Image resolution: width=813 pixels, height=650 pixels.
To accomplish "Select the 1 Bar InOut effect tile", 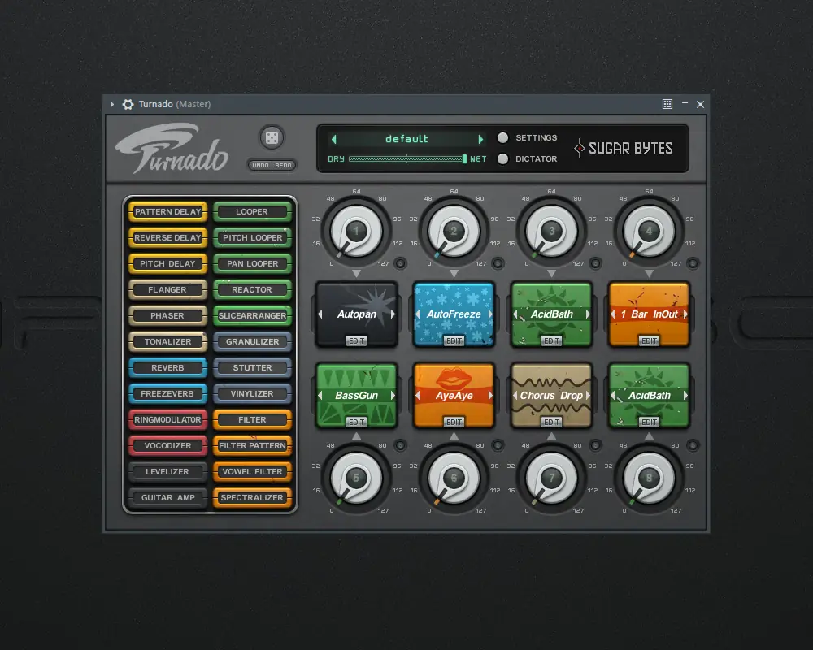I will pos(649,313).
